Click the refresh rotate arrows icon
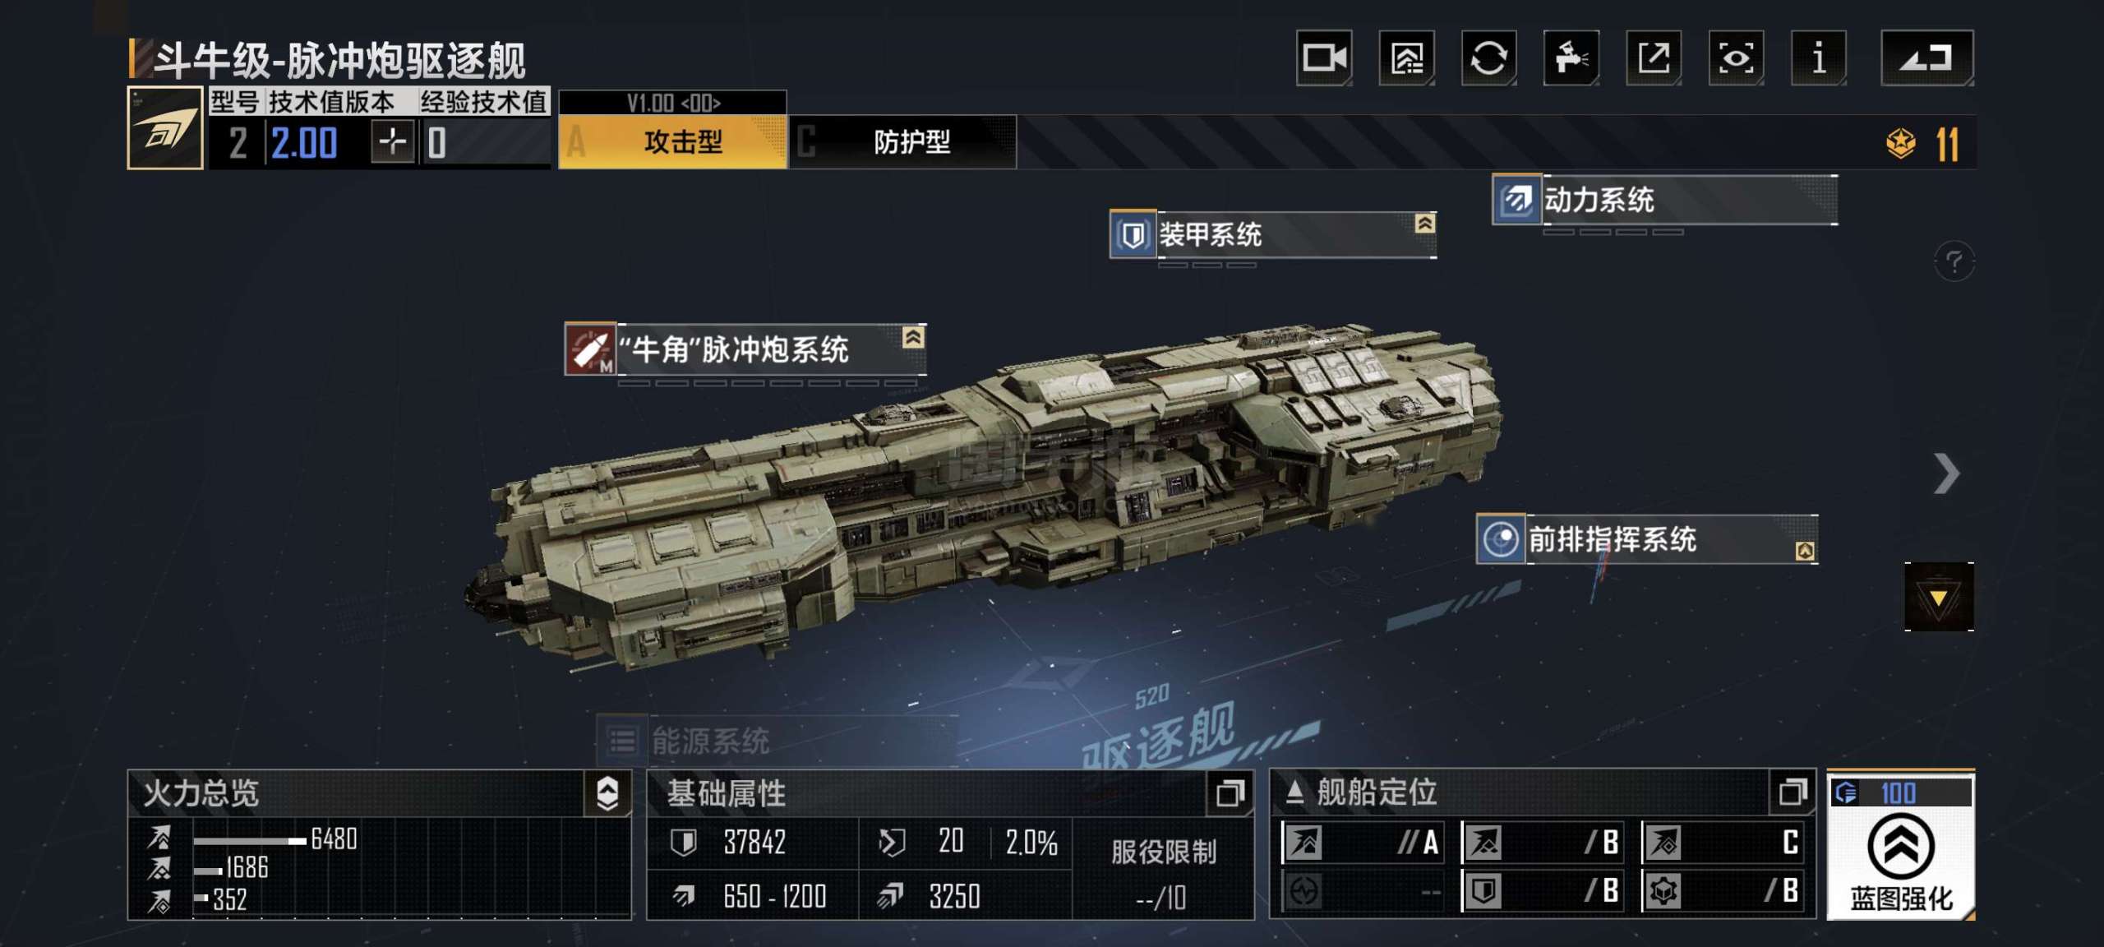 point(1488,58)
